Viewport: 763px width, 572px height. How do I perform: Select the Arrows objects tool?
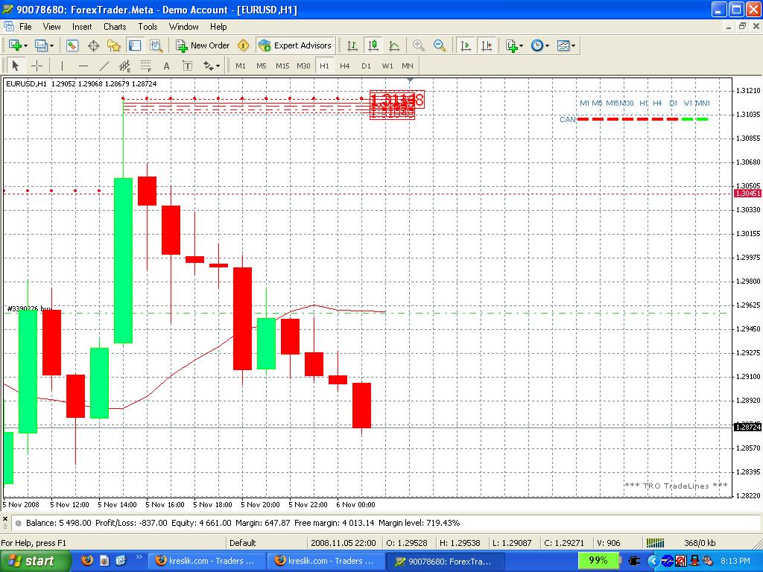click(x=209, y=66)
